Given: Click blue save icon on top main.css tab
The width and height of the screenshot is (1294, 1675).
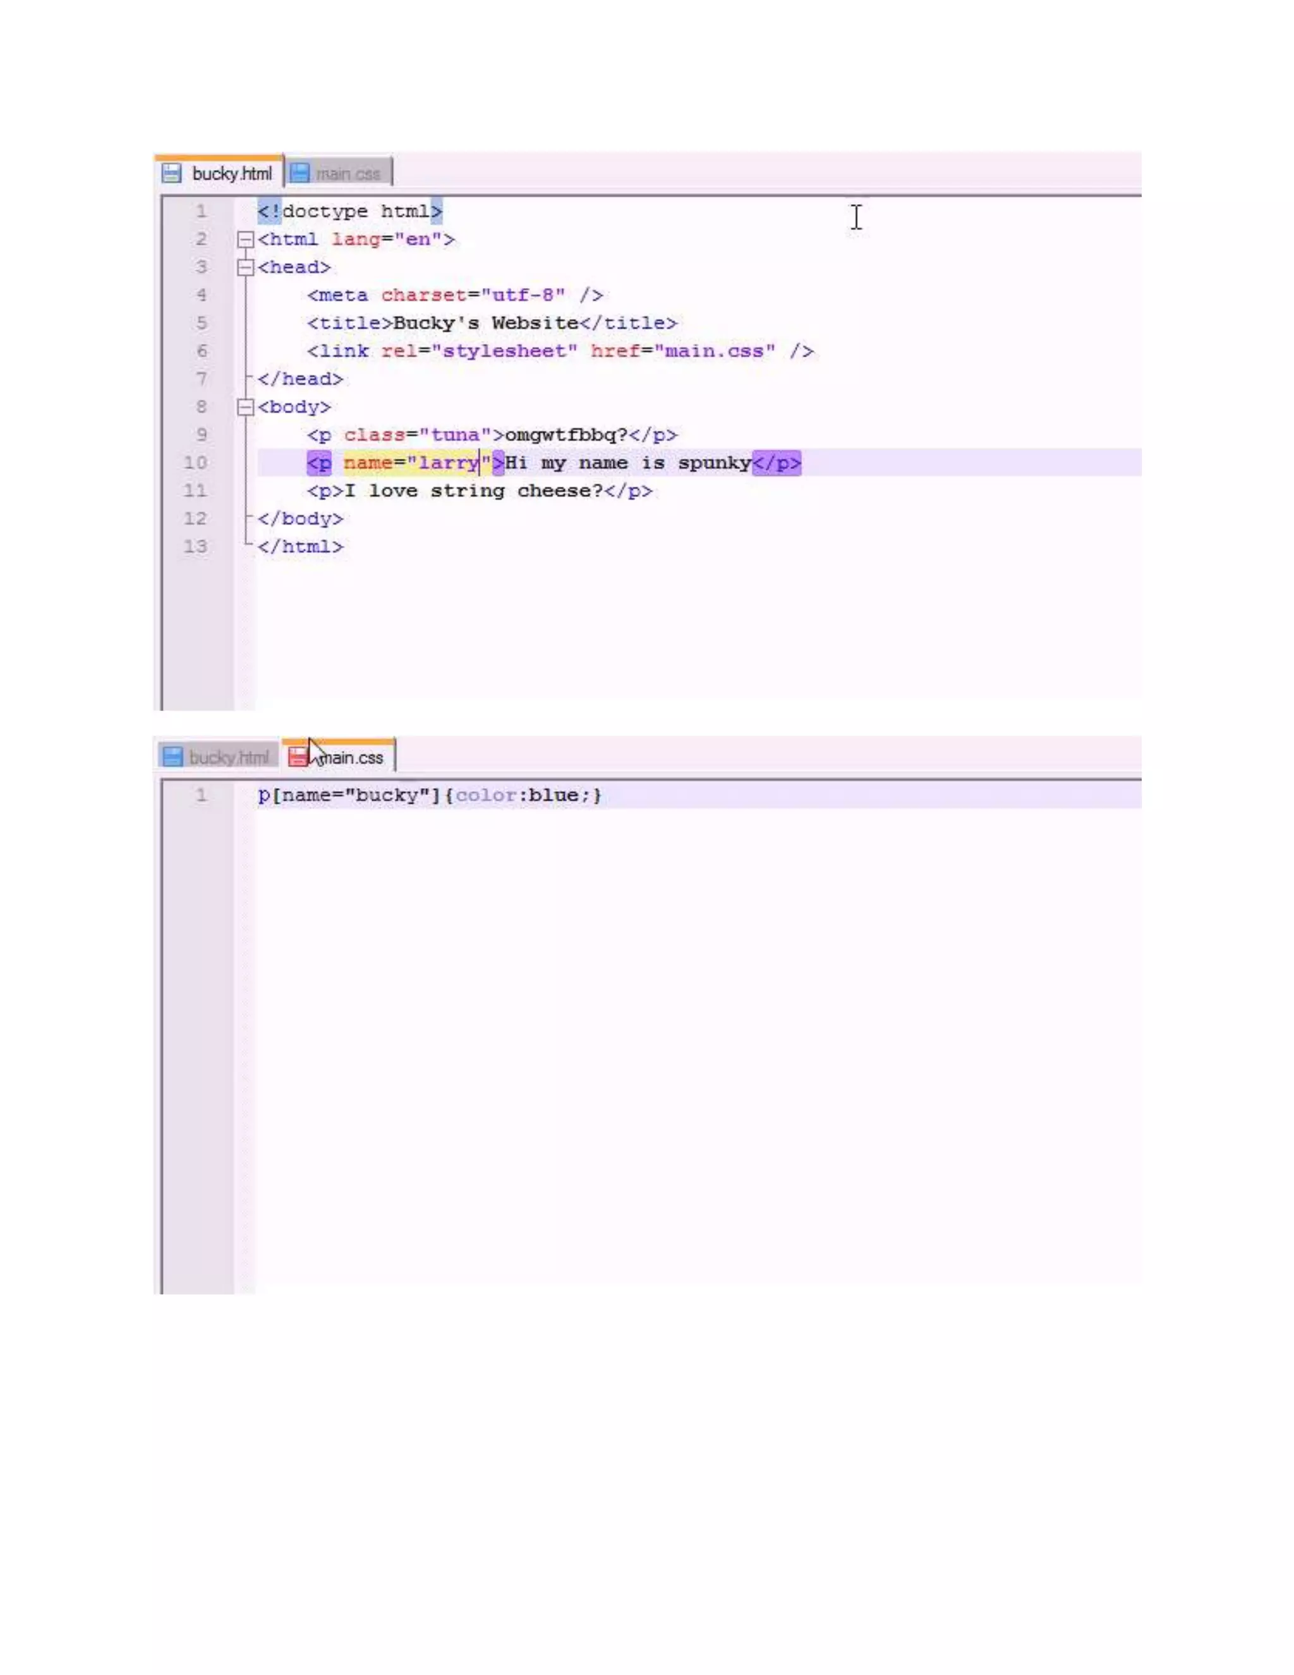Looking at the screenshot, I should (299, 173).
